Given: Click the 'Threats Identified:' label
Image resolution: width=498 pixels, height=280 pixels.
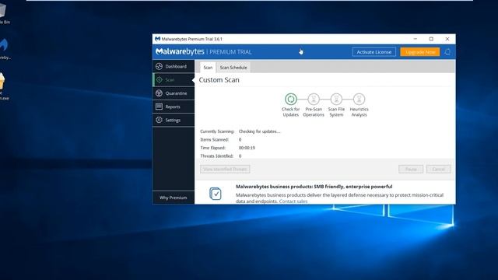Looking at the screenshot, I should (x=217, y=156).
